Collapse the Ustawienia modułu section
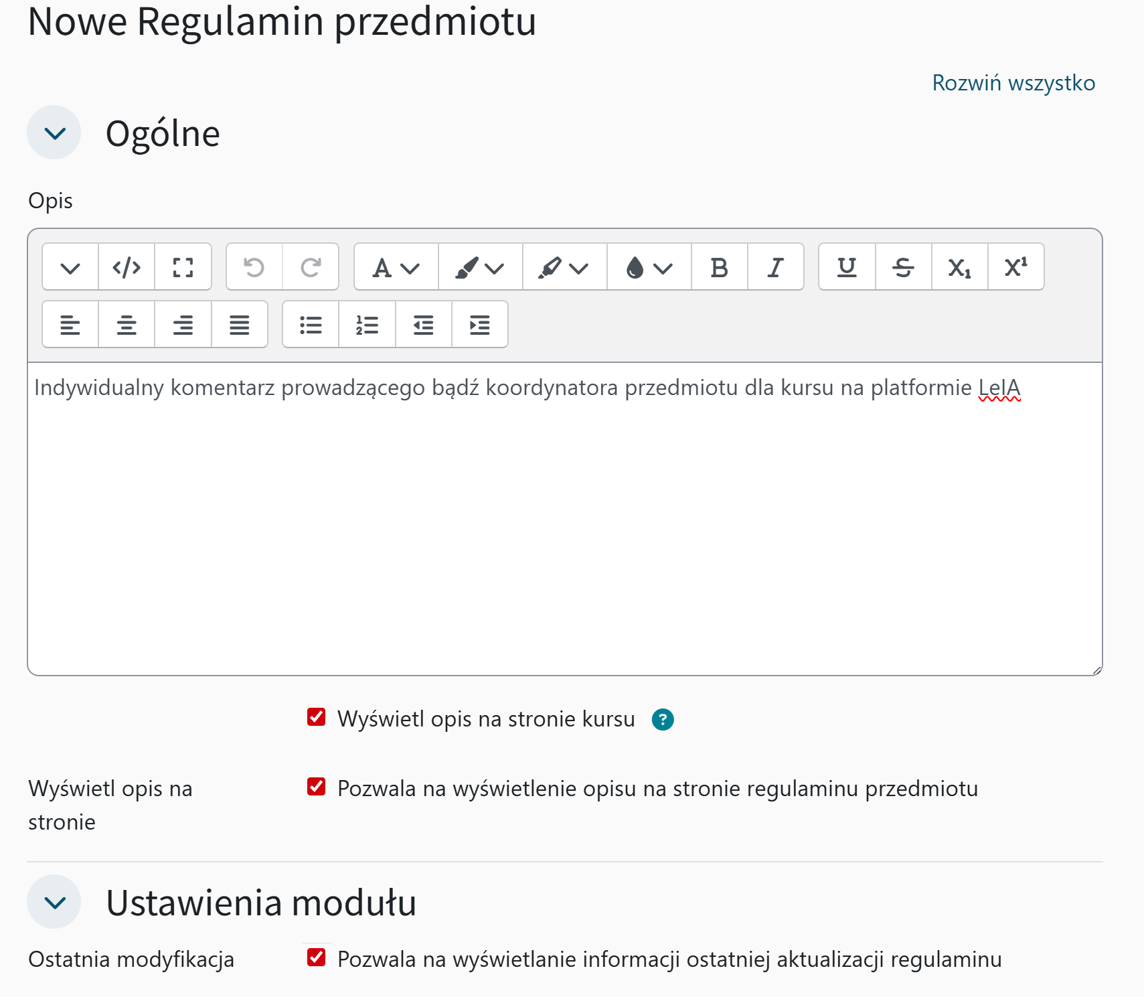The height and width of the screenshot is (997, 1144). click(54, 902)
